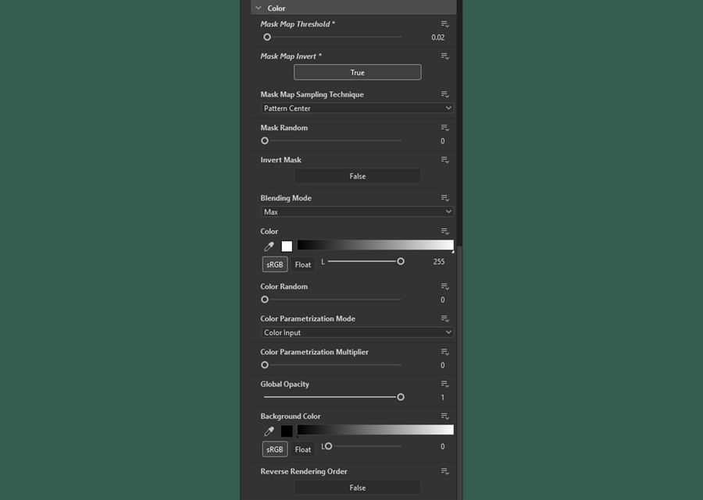Open preset menu icon for Reverse Rendering Order
703x500 pixels.
click(444, 471)
